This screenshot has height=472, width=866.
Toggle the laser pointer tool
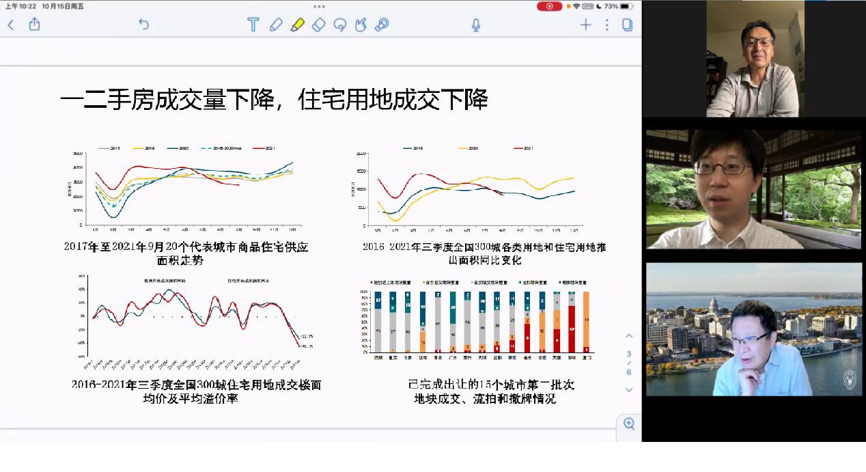pos(382,24)
